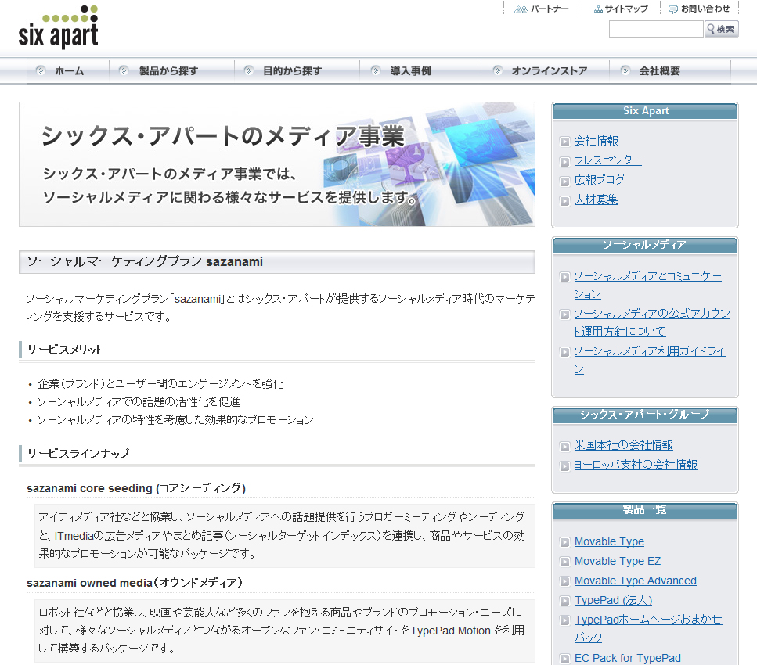Click the パートナー people icon
This screenshot has height=665, width=757.
[x=521, y=9]
